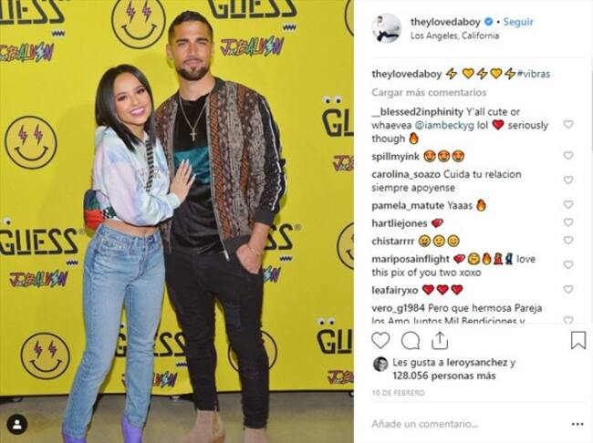
Task: Open leroysanchez avatar next to the likes
Action: 380,364
